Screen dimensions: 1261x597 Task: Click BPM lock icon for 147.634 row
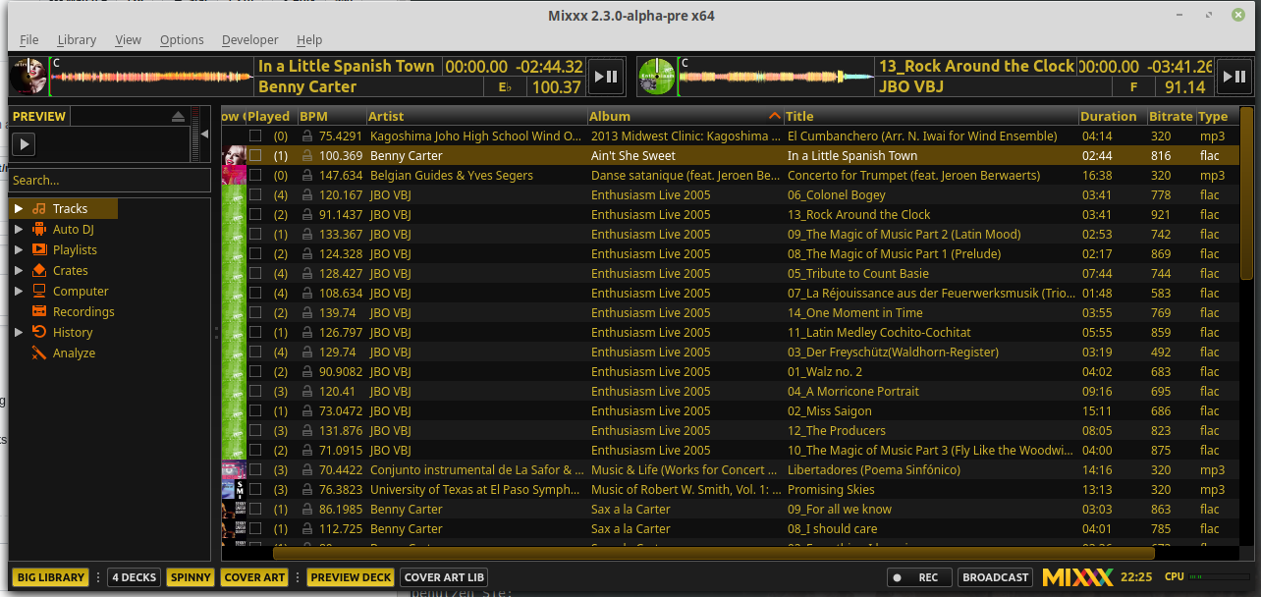point(307,176)
